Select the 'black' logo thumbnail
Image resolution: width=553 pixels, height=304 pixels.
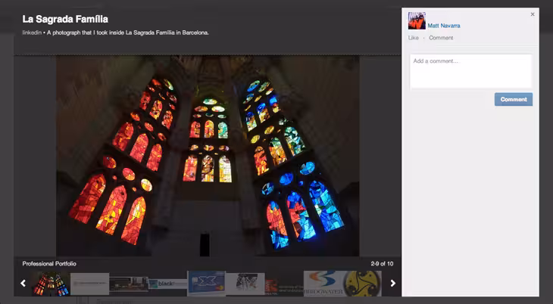click(x=168, y=284)
